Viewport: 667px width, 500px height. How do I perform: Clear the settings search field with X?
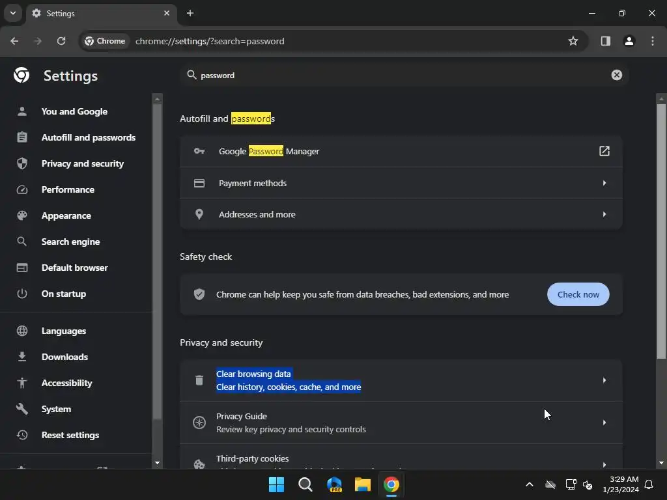(616, 75)
